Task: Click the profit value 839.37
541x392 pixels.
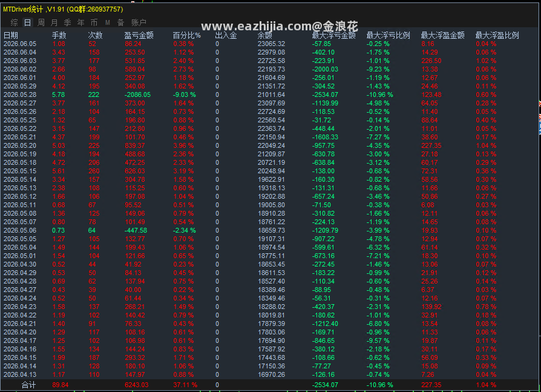Action: click(135, 145)
